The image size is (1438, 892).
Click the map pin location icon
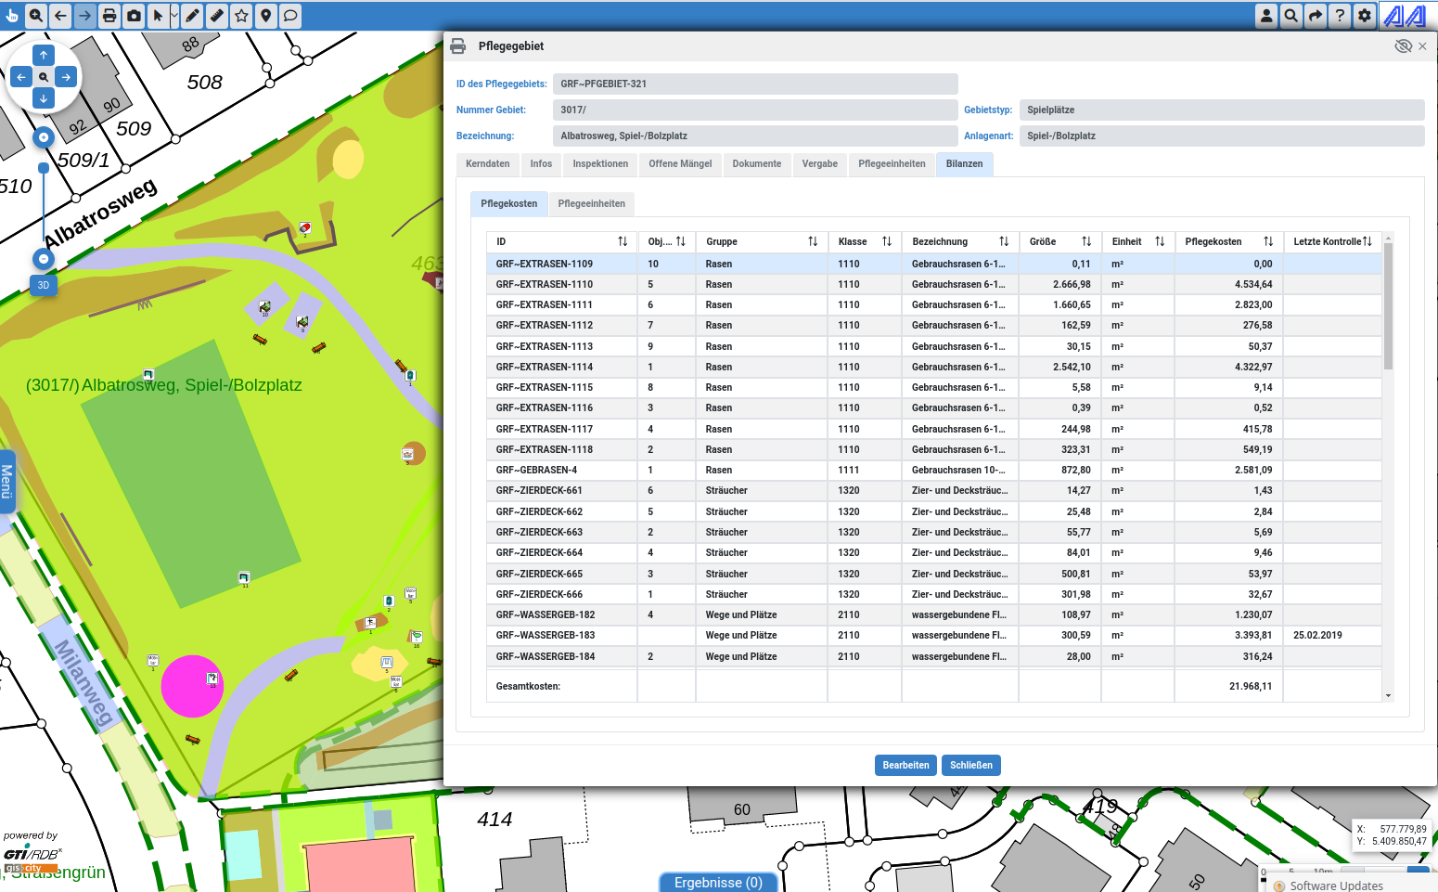[266, 16]
